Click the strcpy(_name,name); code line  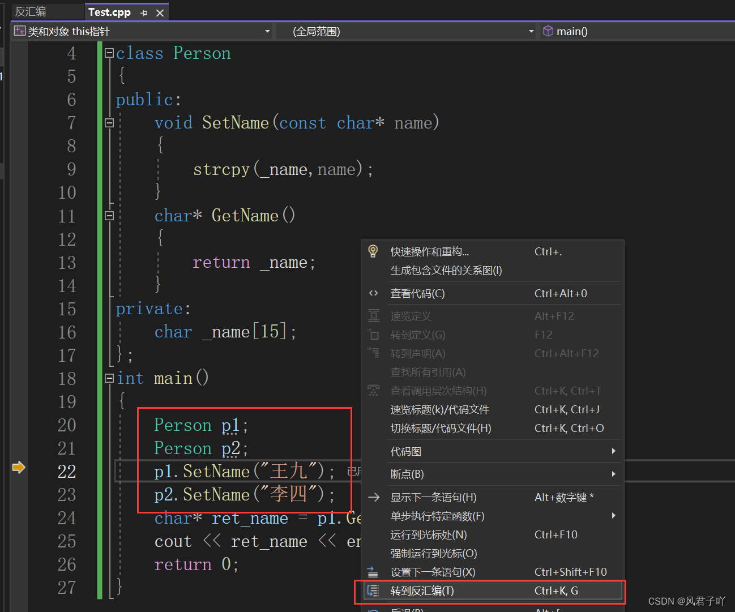pos(283,169)
